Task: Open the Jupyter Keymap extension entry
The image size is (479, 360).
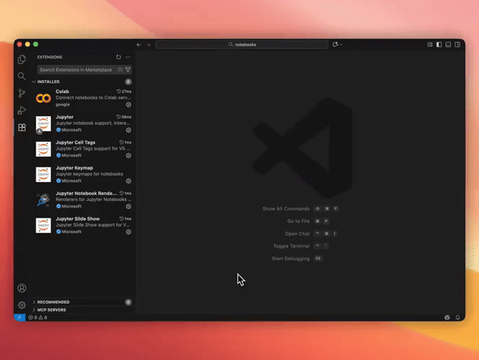Action: point(83,175)
